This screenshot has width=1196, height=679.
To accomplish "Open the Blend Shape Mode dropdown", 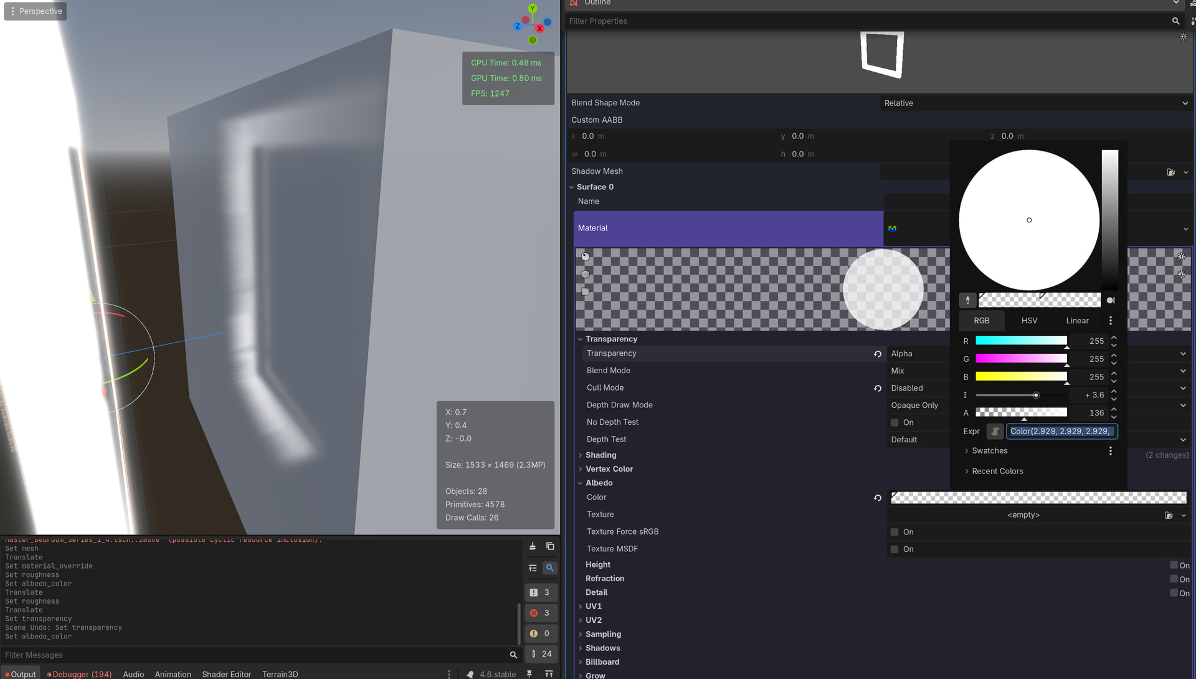I will pyautogui.click(x=1035, y=103).
